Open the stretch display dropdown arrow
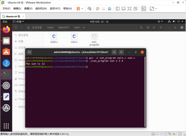Image resolution: width=186 pixels, height=136 pixels. coord(156,9)
